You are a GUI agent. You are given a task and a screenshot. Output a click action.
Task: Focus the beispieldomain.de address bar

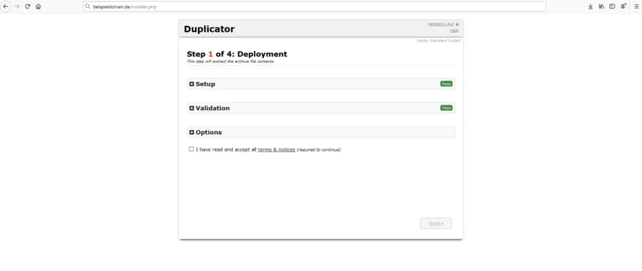pyautogui.click(x=314, y=6)
